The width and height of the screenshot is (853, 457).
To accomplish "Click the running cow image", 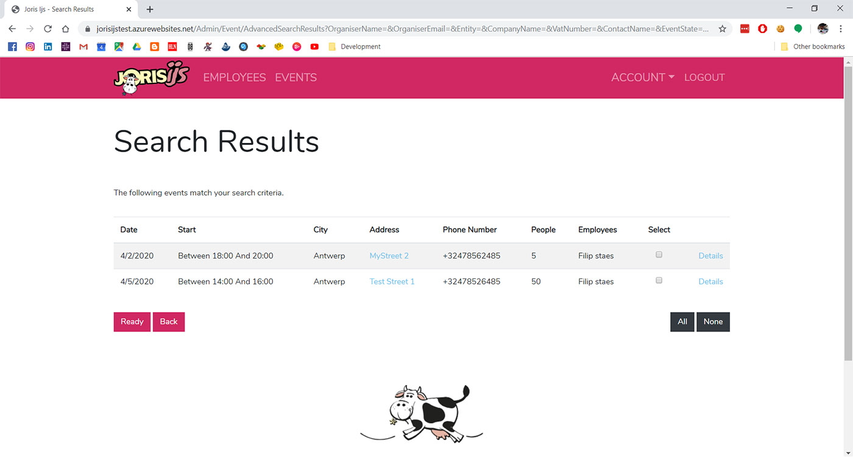I will 422,413.
